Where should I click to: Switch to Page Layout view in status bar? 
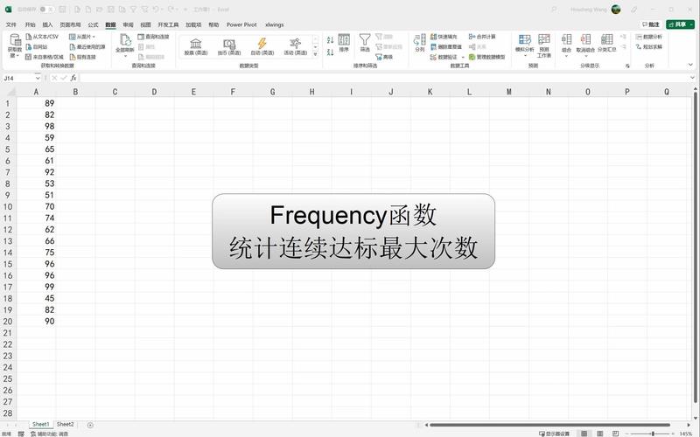(x=600, y=434)
